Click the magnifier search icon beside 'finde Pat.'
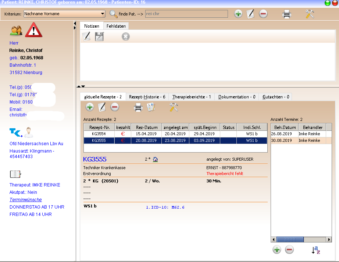The image size is (339, 262). point(113,14)
